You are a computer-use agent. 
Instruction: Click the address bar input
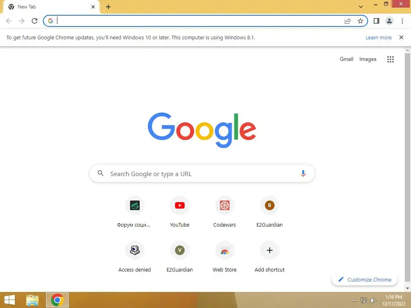click(199, 21)
